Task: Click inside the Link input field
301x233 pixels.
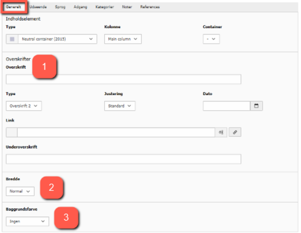Action: pyautogui.click(x=115, y=132)
